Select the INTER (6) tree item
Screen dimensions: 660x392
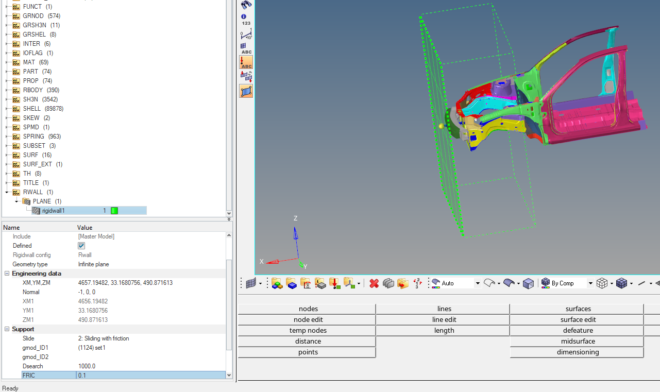[x=37, y=44]
